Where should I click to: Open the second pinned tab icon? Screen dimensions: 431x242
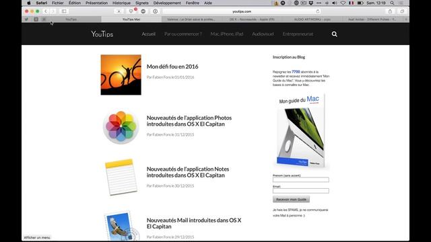click(36, 19)
